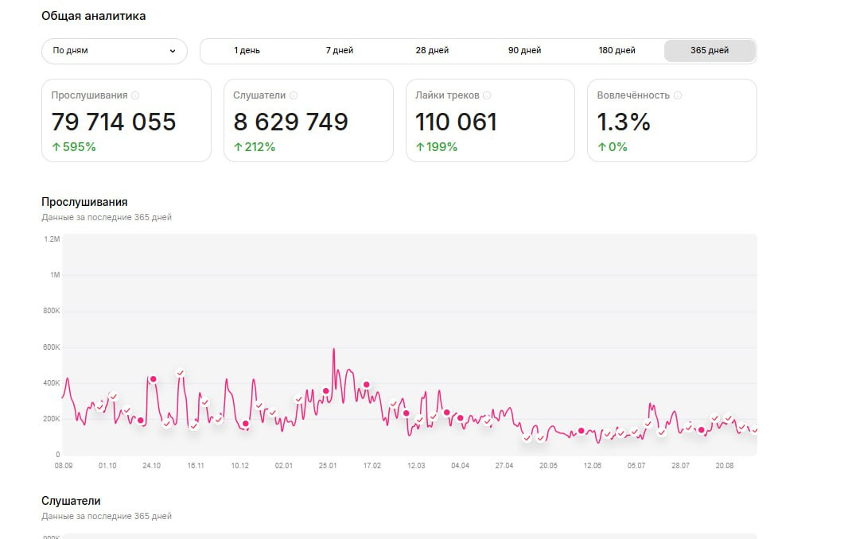848x539 pixels.
Task: Open the Слушатели stat card
Action: [x=309, y=121]
